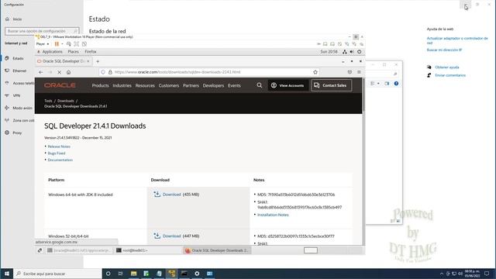Click the GNOME network status icon
The image size is (496, 279).
(344, 52)
